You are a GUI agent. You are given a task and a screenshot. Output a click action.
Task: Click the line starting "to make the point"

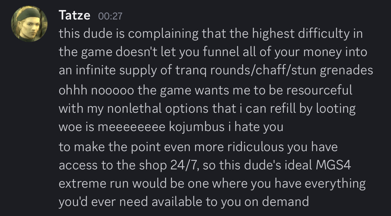[198, 147]
